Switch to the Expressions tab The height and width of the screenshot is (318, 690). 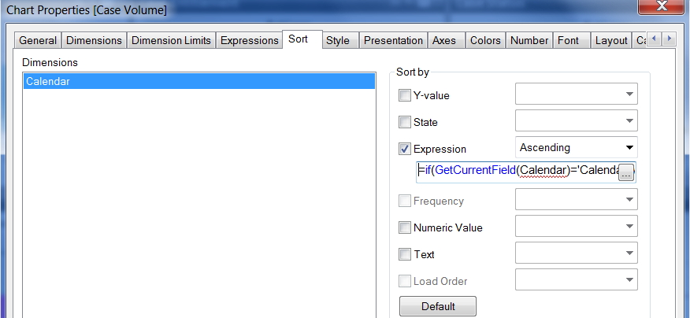tap(249, 40)
